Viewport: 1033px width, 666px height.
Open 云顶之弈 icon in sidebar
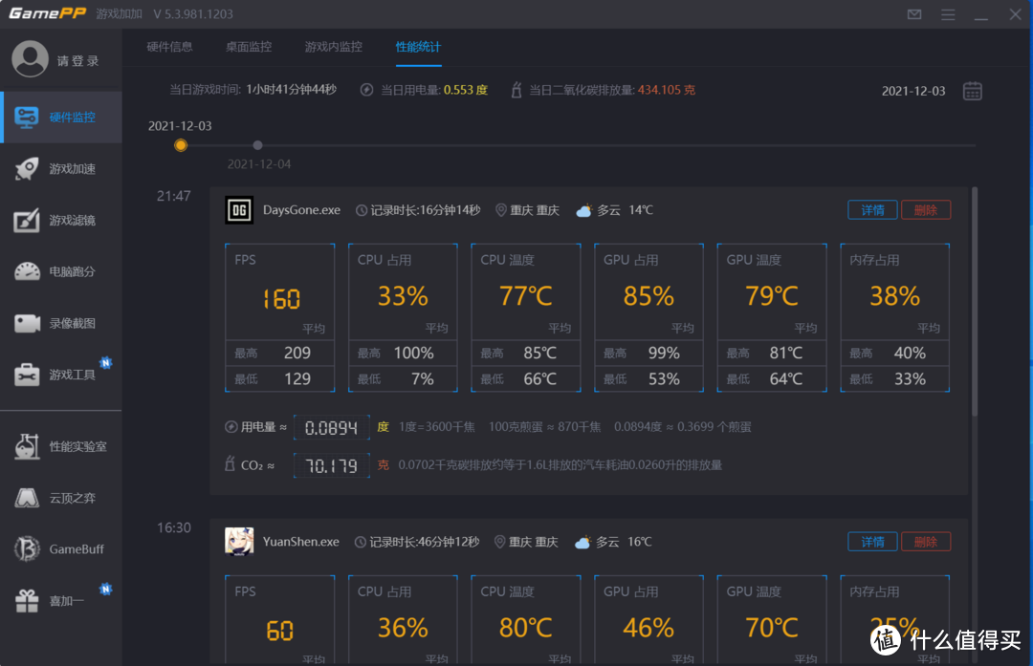(x=27, y=498)
